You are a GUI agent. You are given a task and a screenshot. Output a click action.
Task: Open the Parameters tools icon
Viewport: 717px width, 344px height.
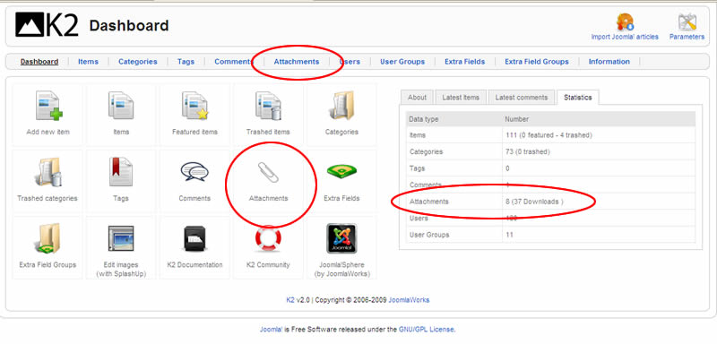pos(687,21)
